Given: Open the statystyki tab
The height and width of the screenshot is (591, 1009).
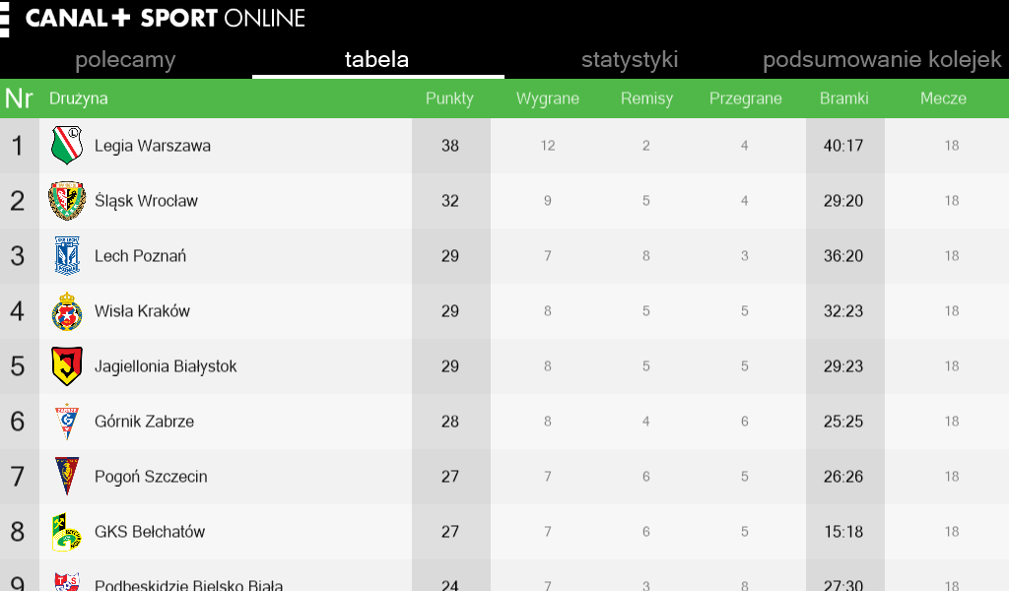Looking at the screenshot, I should tap(630, 59).
